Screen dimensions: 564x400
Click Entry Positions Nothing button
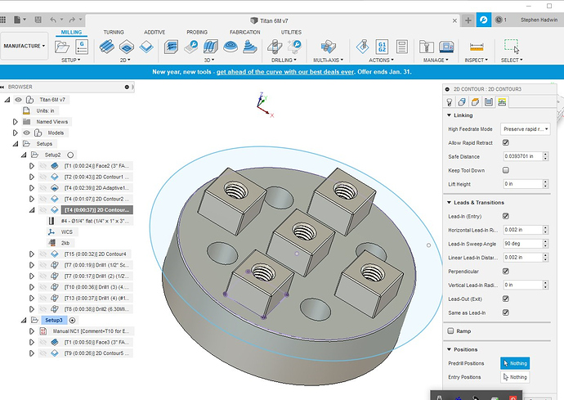515,377
